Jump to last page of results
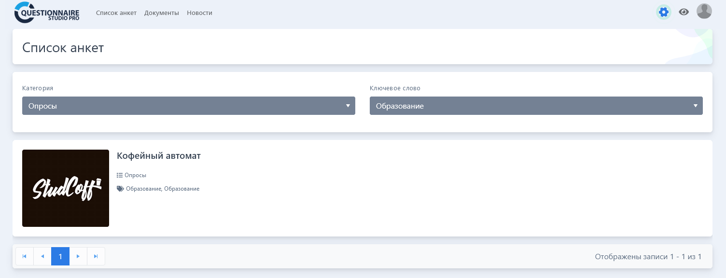The image size is (726, 278). point(96,256)
